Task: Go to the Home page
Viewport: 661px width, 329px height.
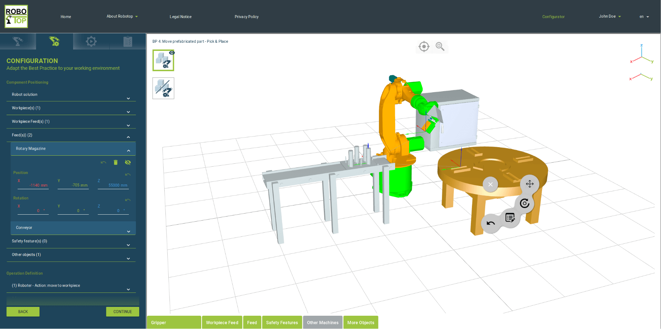Action: click(66, 17)
